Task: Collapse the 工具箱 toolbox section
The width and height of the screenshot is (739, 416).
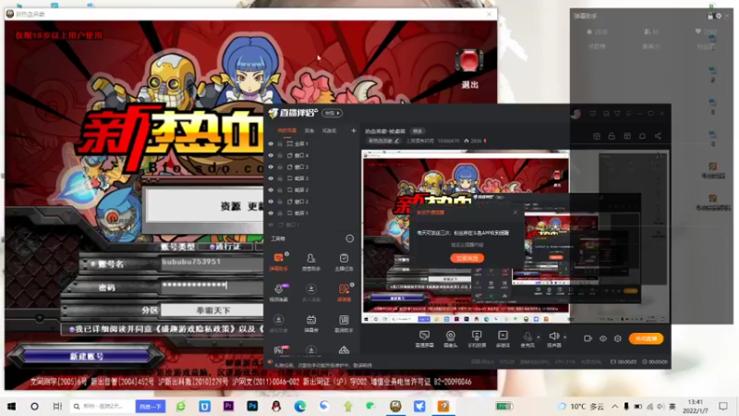Action: click(x=350, y=239)
